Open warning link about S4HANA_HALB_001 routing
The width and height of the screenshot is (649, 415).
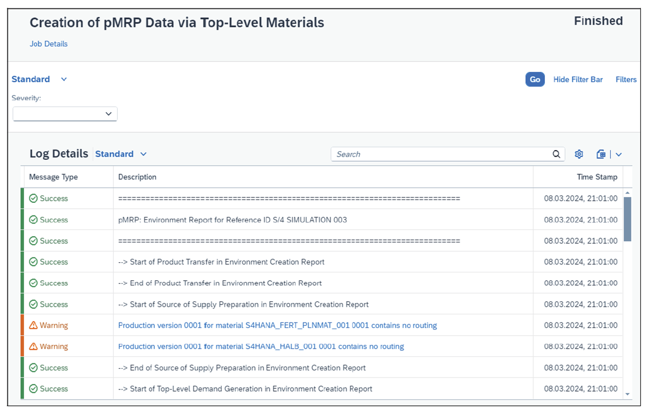click(x=261, y=346)
